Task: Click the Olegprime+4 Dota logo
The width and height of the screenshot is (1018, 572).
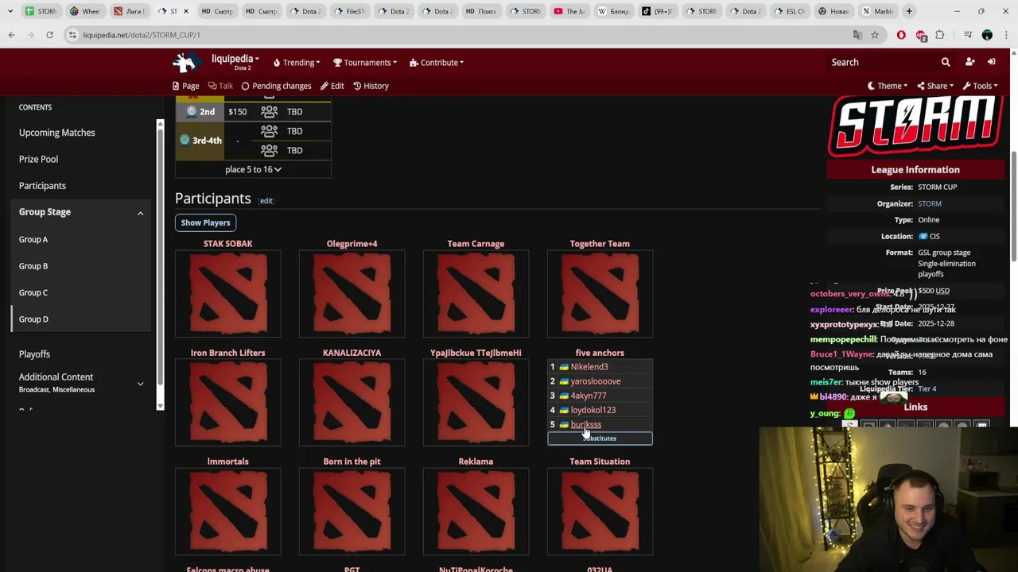Action: (352, 294)
